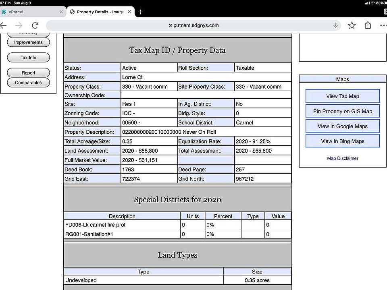
Task: Tap the browser forward arrow
Action: coord(19,25)
